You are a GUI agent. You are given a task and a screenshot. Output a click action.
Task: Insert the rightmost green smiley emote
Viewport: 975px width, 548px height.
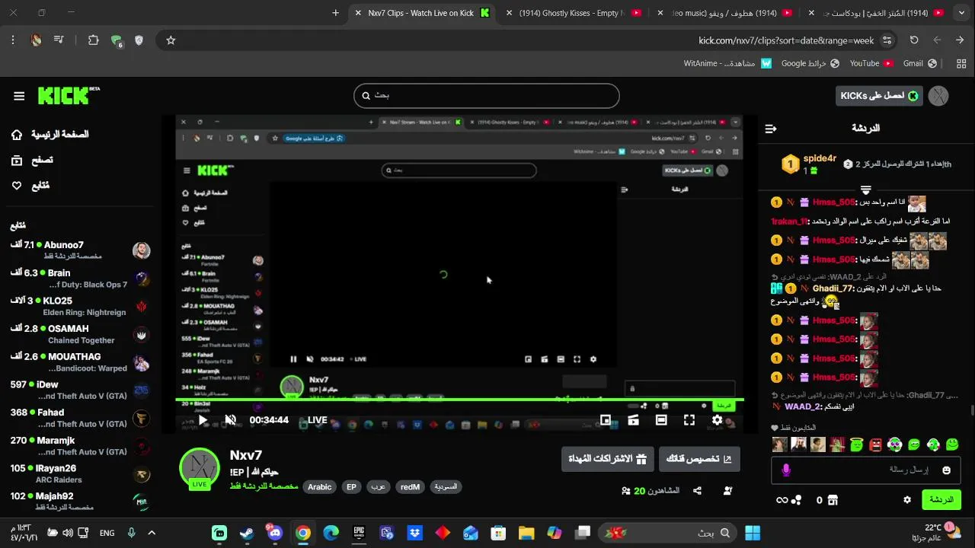[954, 444]
